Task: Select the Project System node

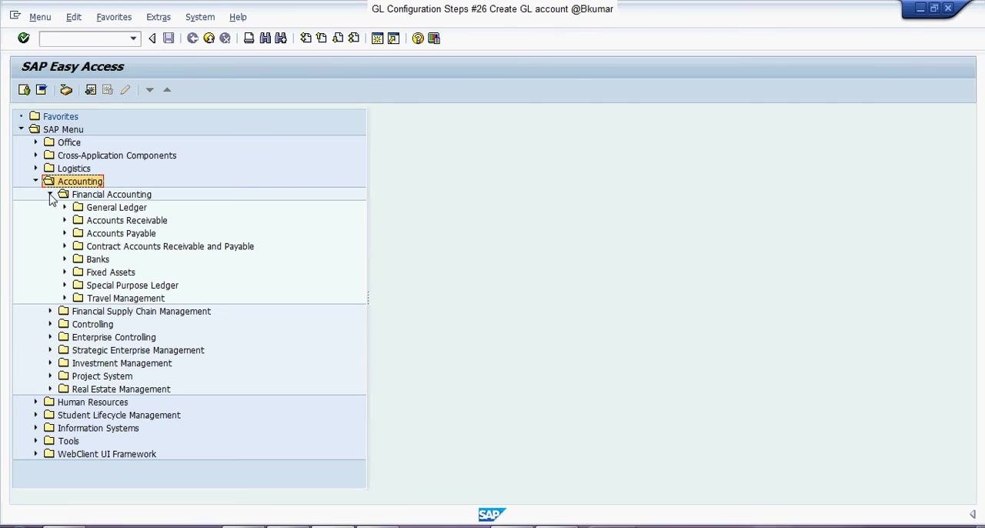Action: click(102, 376)
